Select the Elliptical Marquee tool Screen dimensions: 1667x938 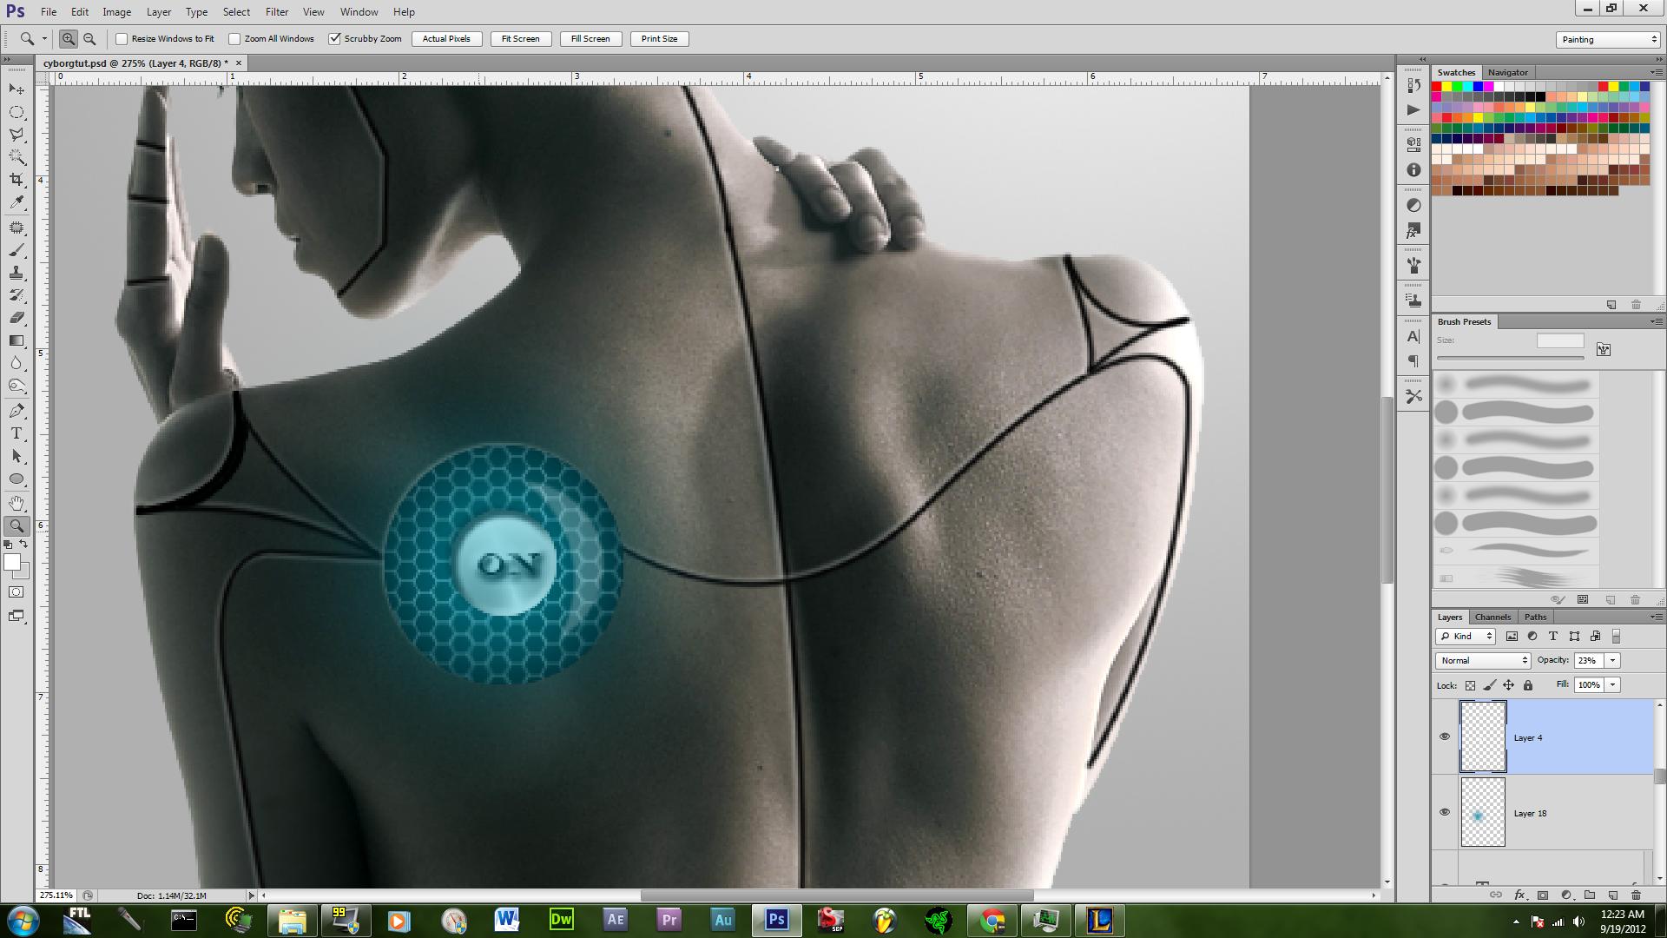[16, 112]
